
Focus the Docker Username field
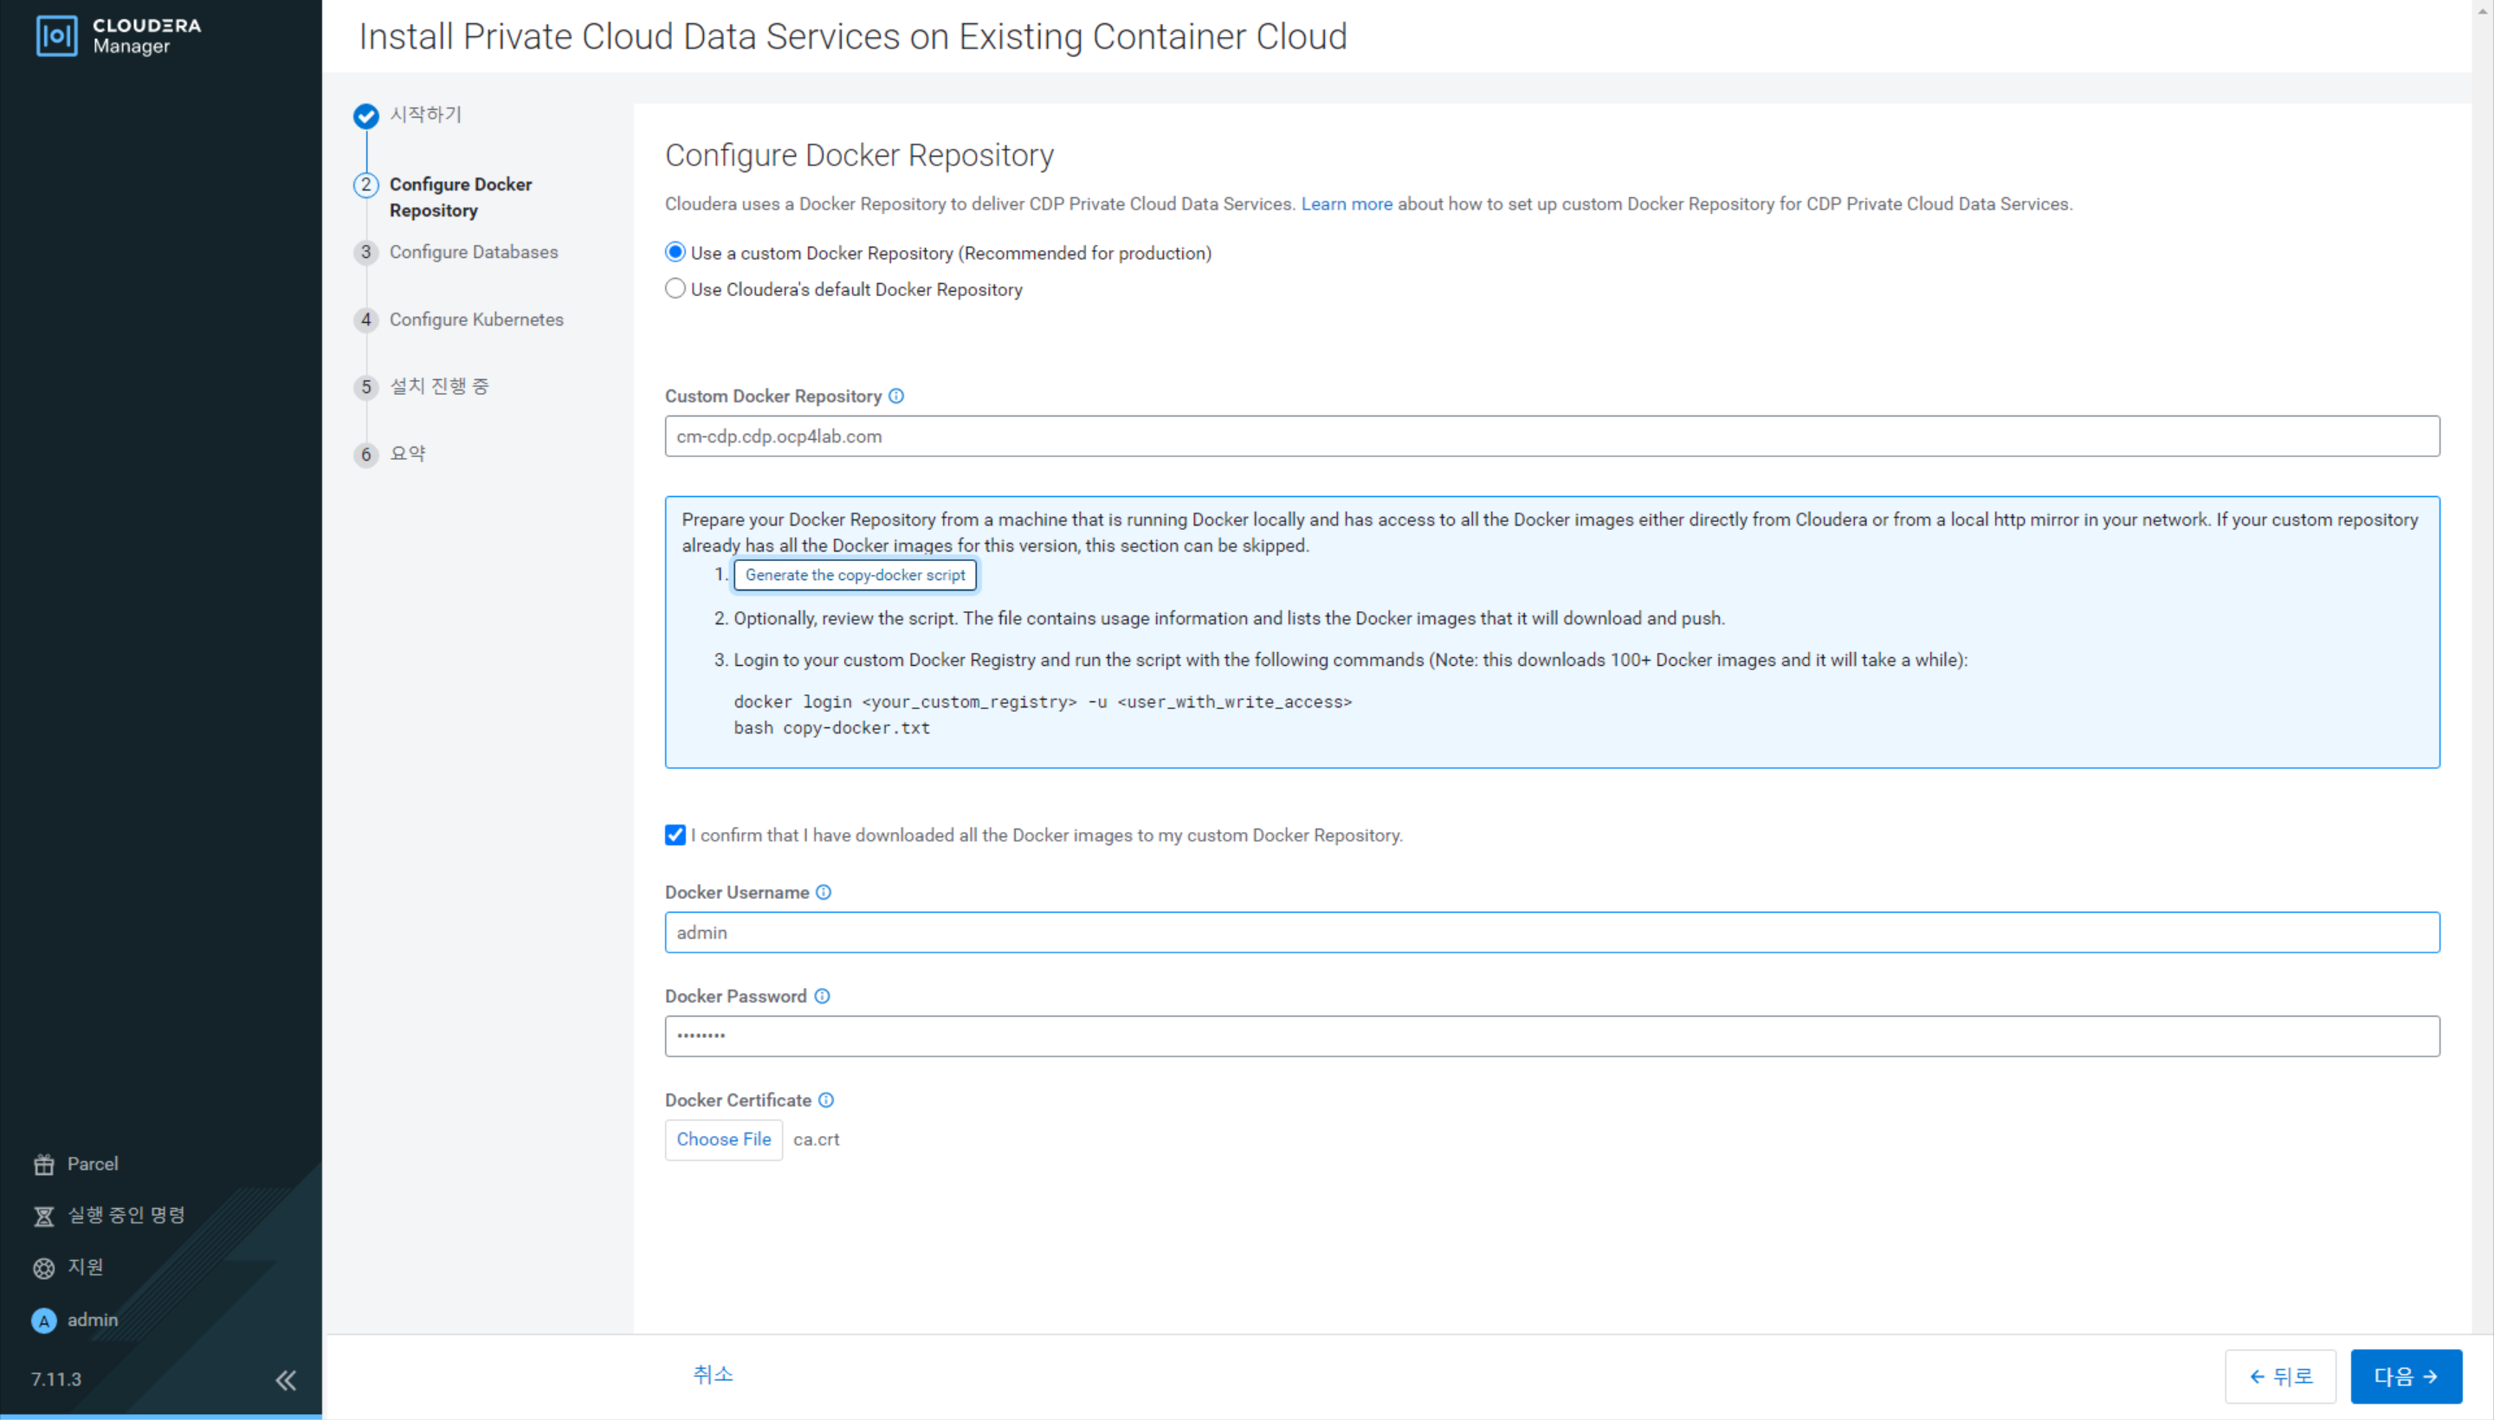click(1552, 933)
